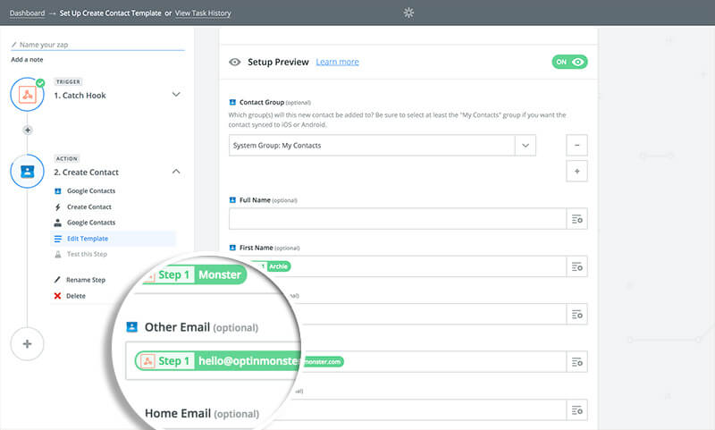Viewport: 715px width, 430px height.
Task: Click the ACTION label badge
Action: 66,159
